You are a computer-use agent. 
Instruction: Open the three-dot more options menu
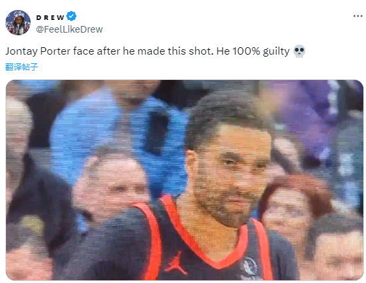(357, 16)
